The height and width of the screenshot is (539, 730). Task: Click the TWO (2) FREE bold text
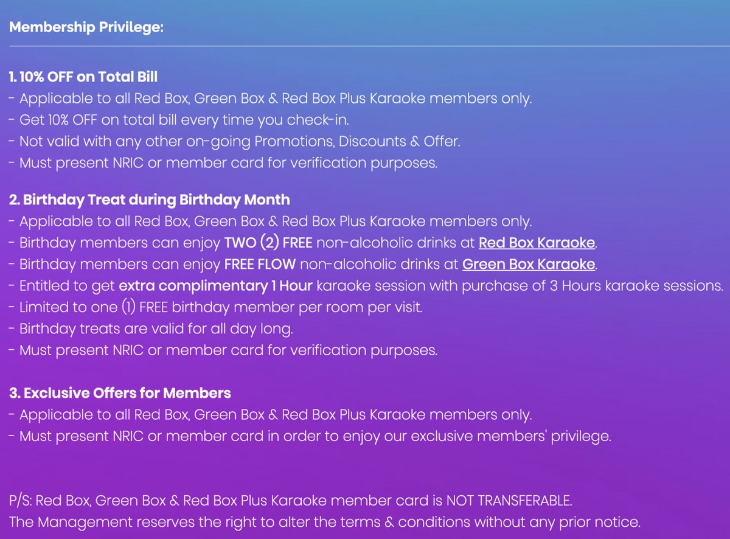click(268, 243)
